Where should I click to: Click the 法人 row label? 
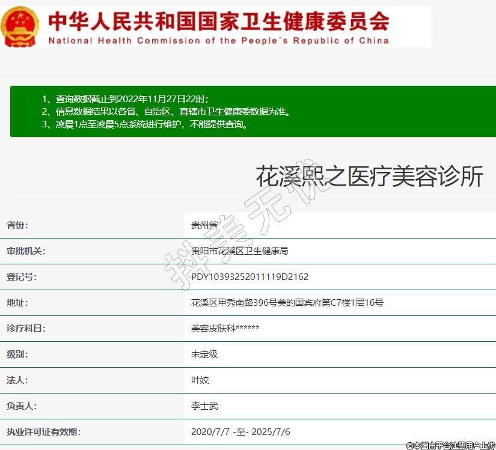[x=17, y=380]
